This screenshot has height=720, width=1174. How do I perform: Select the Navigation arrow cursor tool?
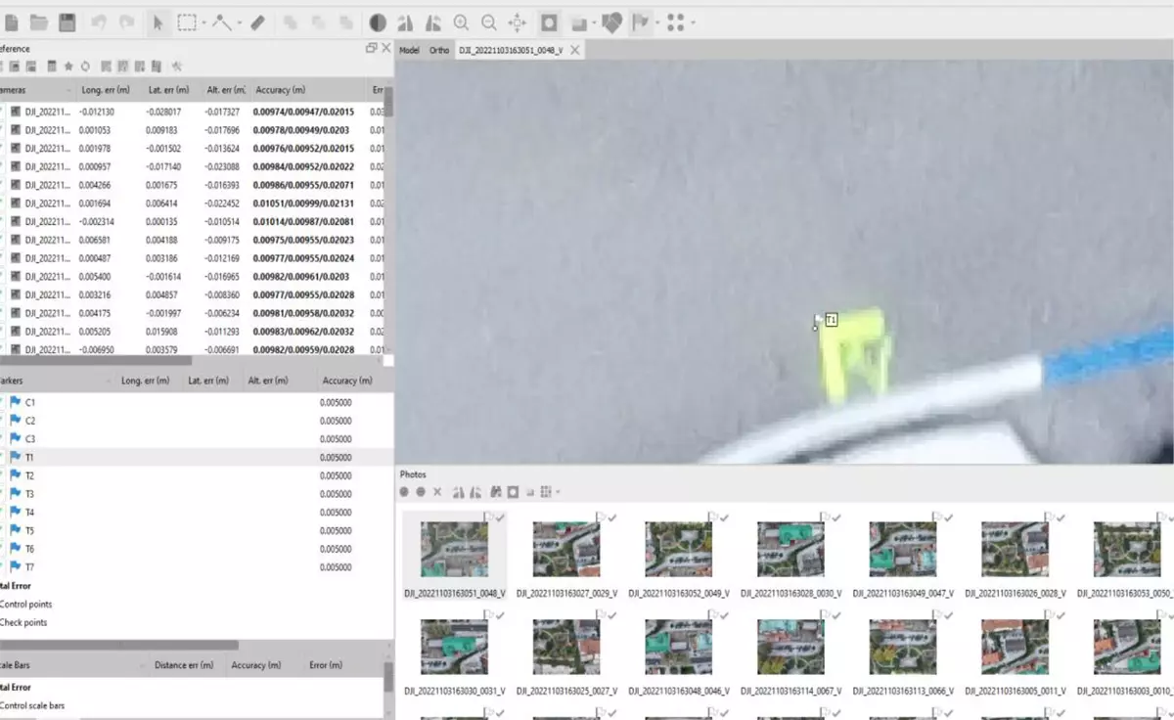158,22
